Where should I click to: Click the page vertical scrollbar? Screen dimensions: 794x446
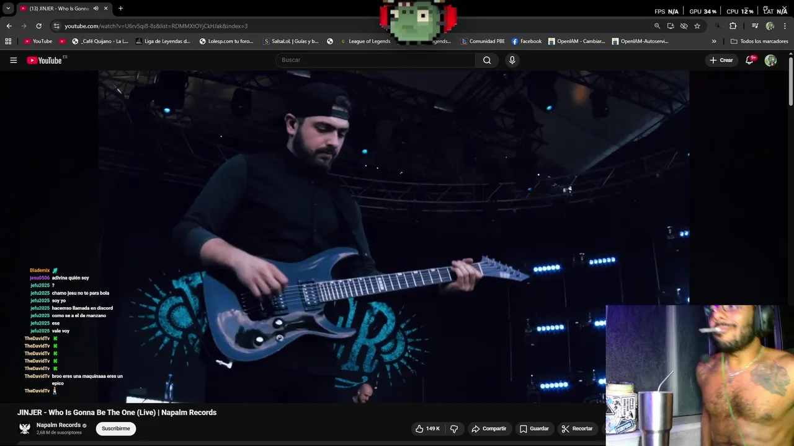tap(791, 81)
